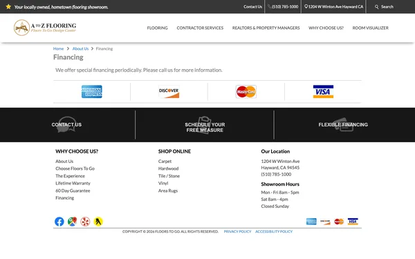Viewport: 415px width, 259px height.
Task: Open the Contractor Services menu
Action: click(x=200, y=28)
